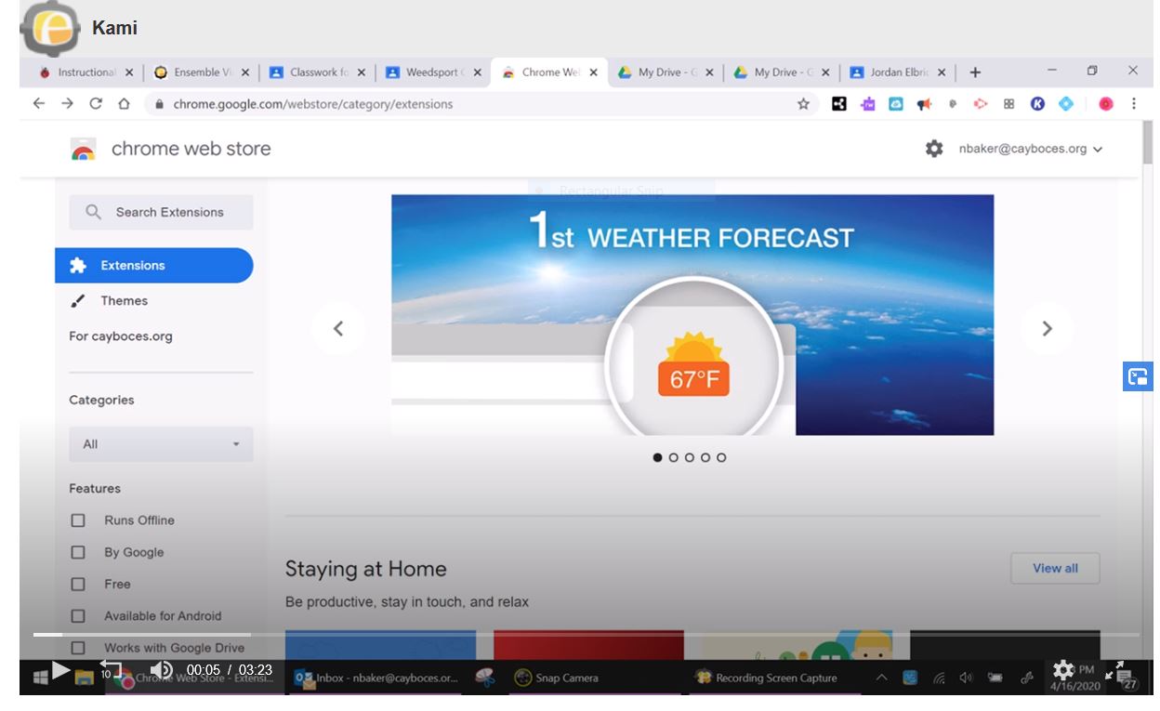Play the video
This screenshot has width=1160, height=711.
[60, 669]
